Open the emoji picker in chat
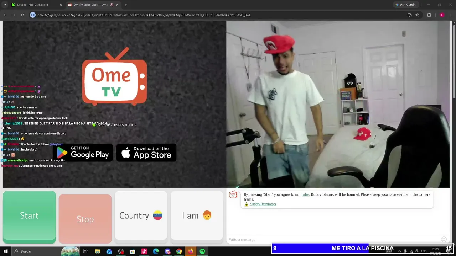The image size is (456, 256). (444, 239)
